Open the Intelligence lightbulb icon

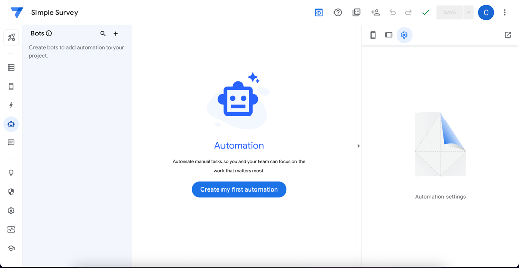click(x=11, y=173)
